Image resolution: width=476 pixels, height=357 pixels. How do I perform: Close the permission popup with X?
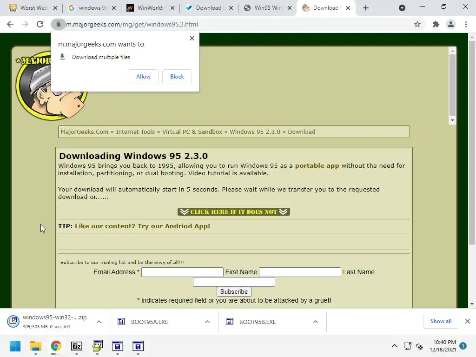(192, 38)
